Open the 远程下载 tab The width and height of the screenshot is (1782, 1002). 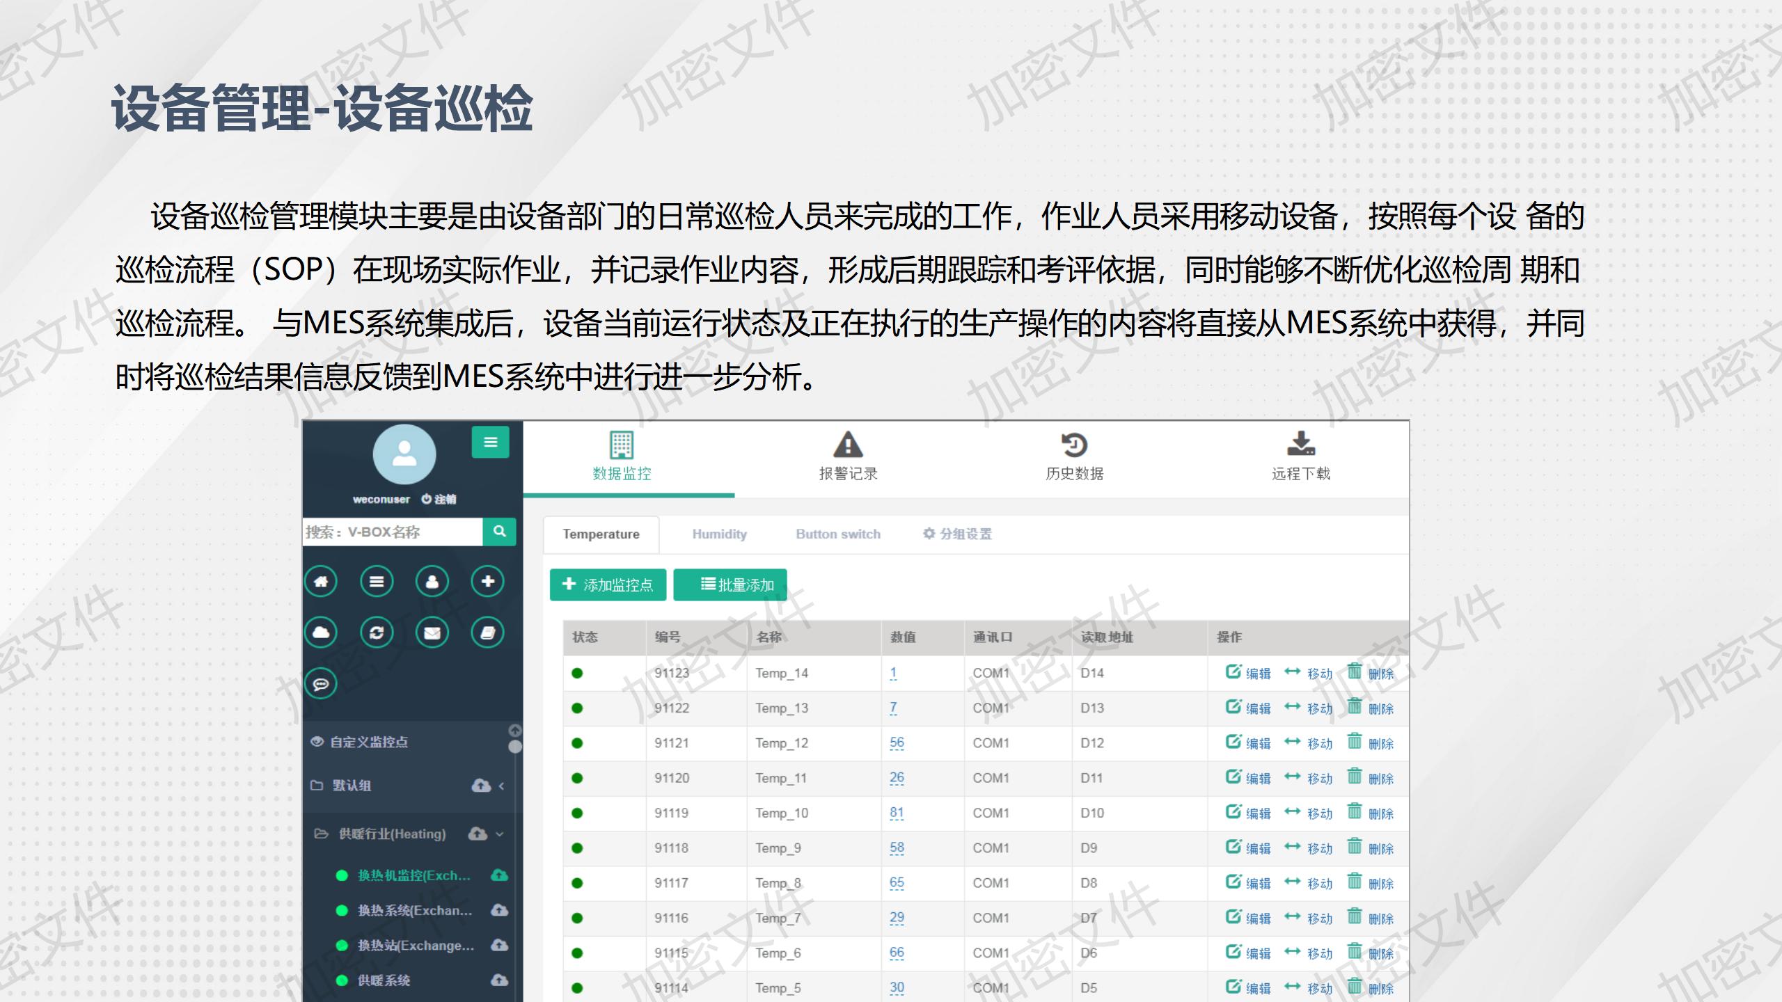pos(1300,456)
